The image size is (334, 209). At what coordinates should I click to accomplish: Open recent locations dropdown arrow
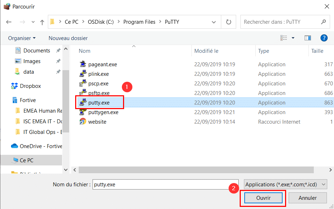[x=33, y=22]
